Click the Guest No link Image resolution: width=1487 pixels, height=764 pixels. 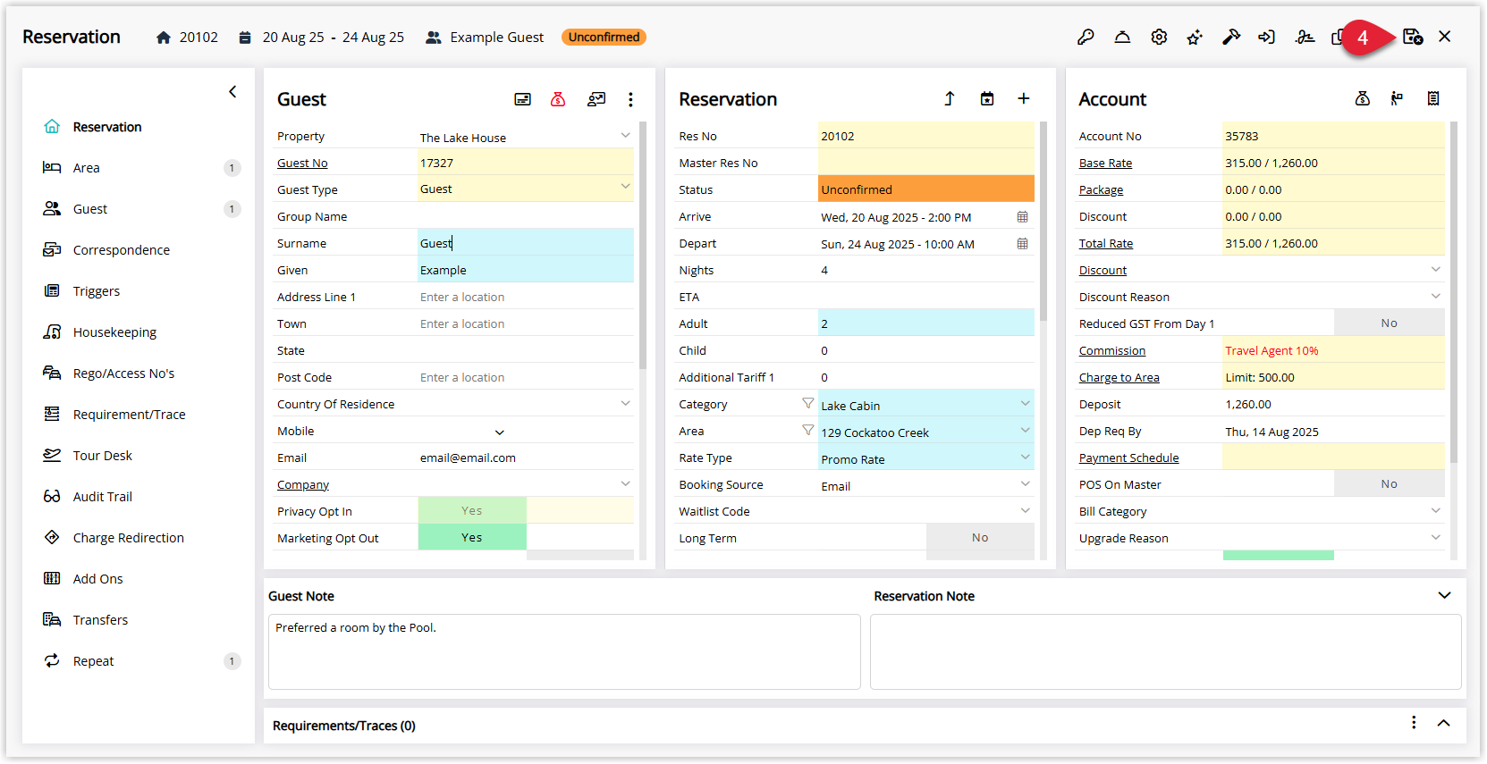point(302,163)
